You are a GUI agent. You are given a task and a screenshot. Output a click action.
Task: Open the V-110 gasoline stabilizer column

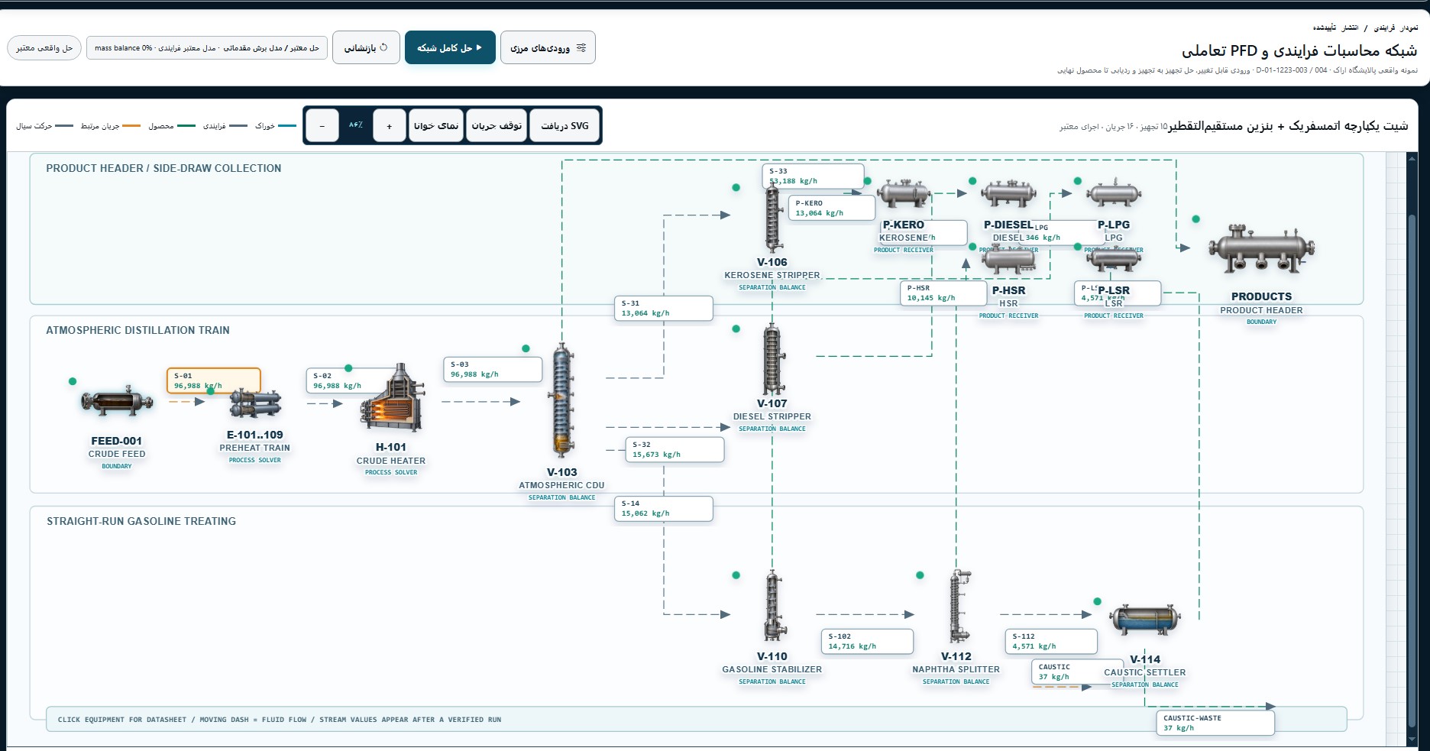click(773, 607)
